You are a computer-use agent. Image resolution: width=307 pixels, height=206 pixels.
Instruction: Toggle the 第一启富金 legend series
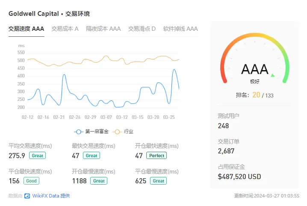click(91, 132)
